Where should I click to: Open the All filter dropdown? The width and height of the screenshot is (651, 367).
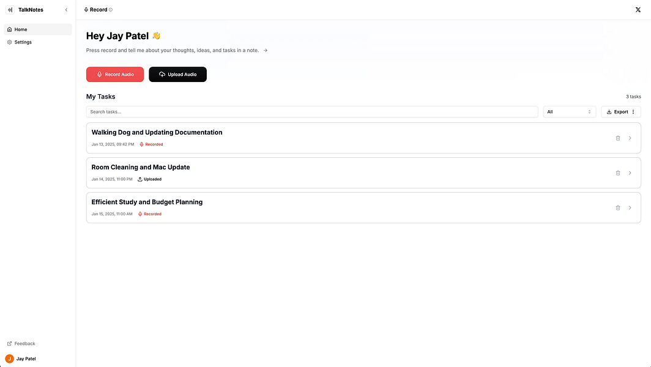(569, 112)
